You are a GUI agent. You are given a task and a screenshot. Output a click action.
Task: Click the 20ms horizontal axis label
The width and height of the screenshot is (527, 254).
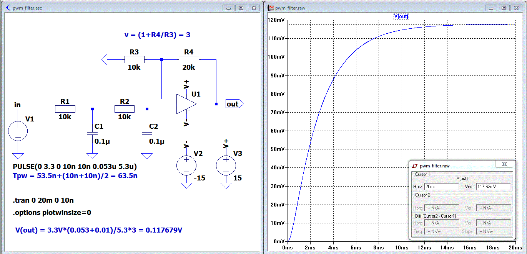coord(515,248)
